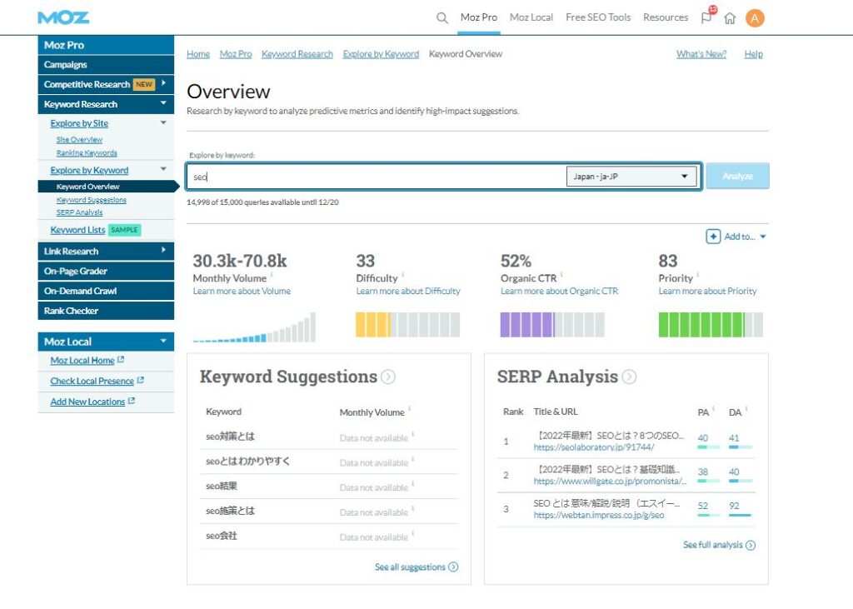Click the green Priority score bar
The width and height of the screenshot is (853, 609).
[711, 324]
